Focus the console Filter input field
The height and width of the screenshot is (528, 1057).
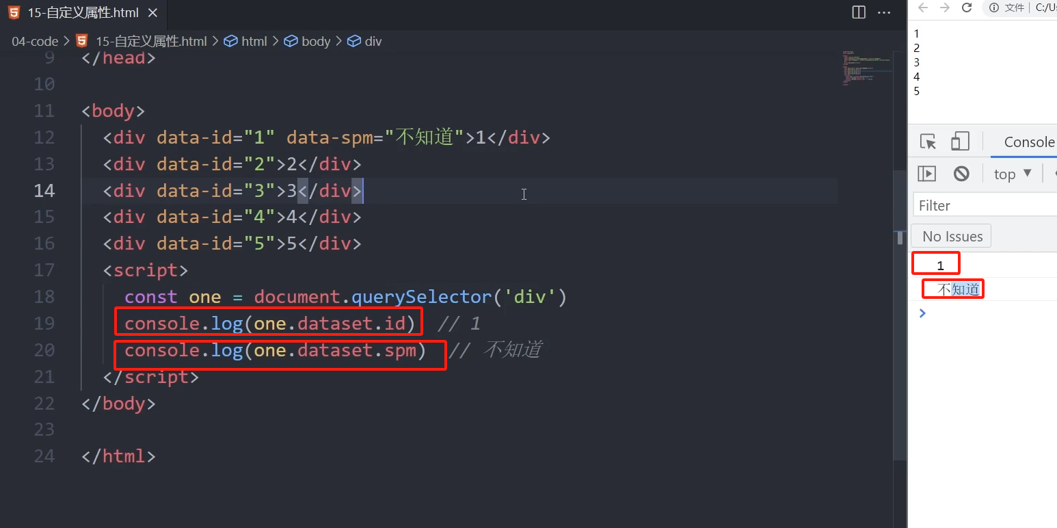click(985, 205)
